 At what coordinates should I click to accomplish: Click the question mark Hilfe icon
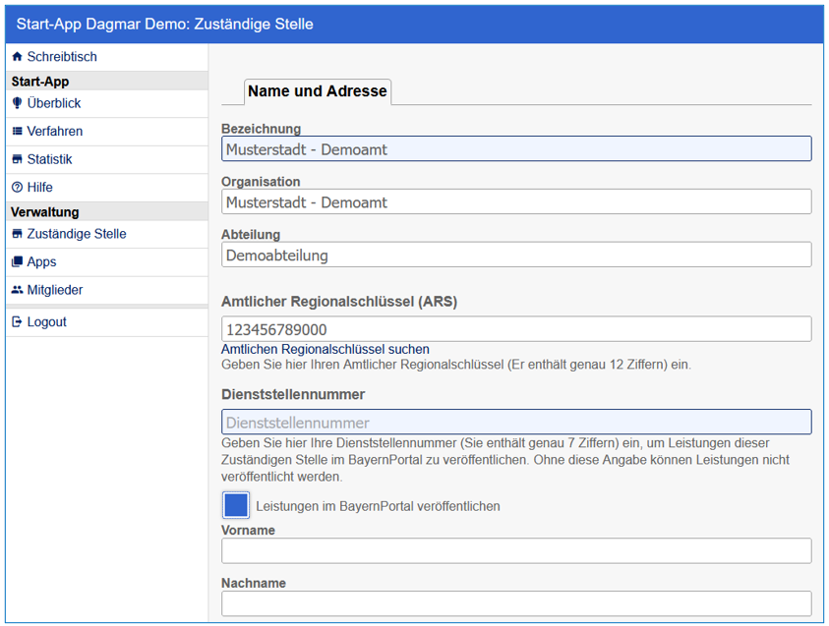point(17,188)
